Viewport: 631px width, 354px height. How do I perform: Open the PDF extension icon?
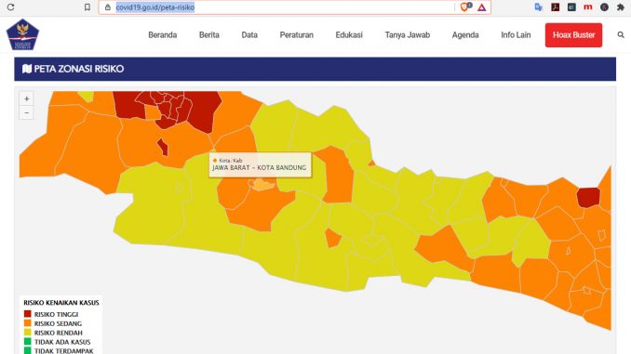(556, 7)
